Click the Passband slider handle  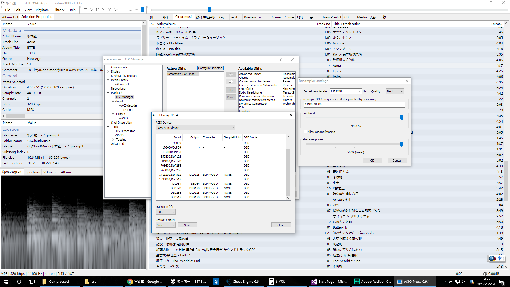click(402, 118)
